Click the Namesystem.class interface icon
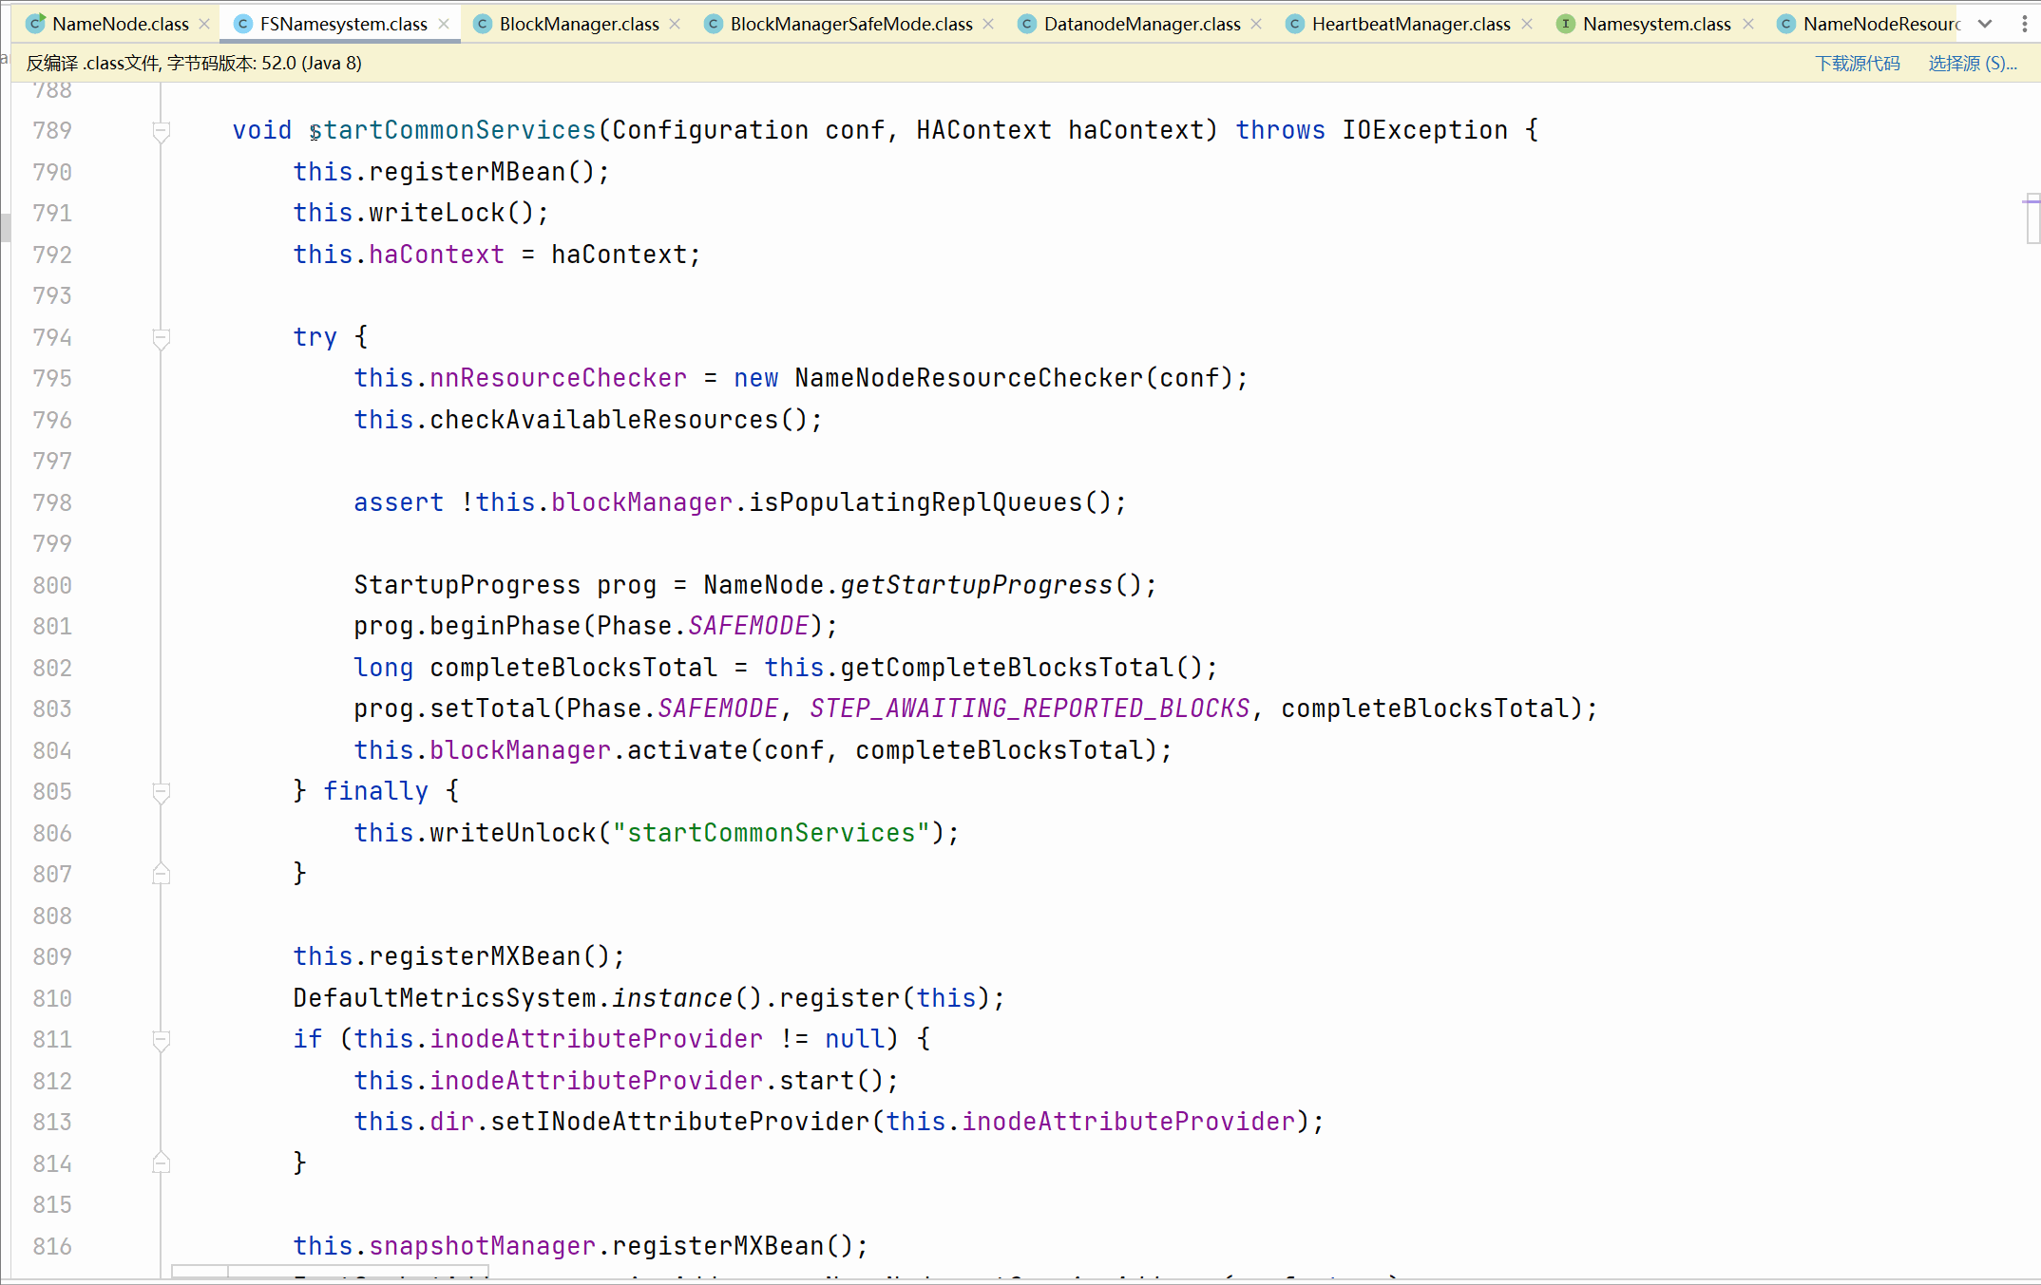 point(1565,24)
